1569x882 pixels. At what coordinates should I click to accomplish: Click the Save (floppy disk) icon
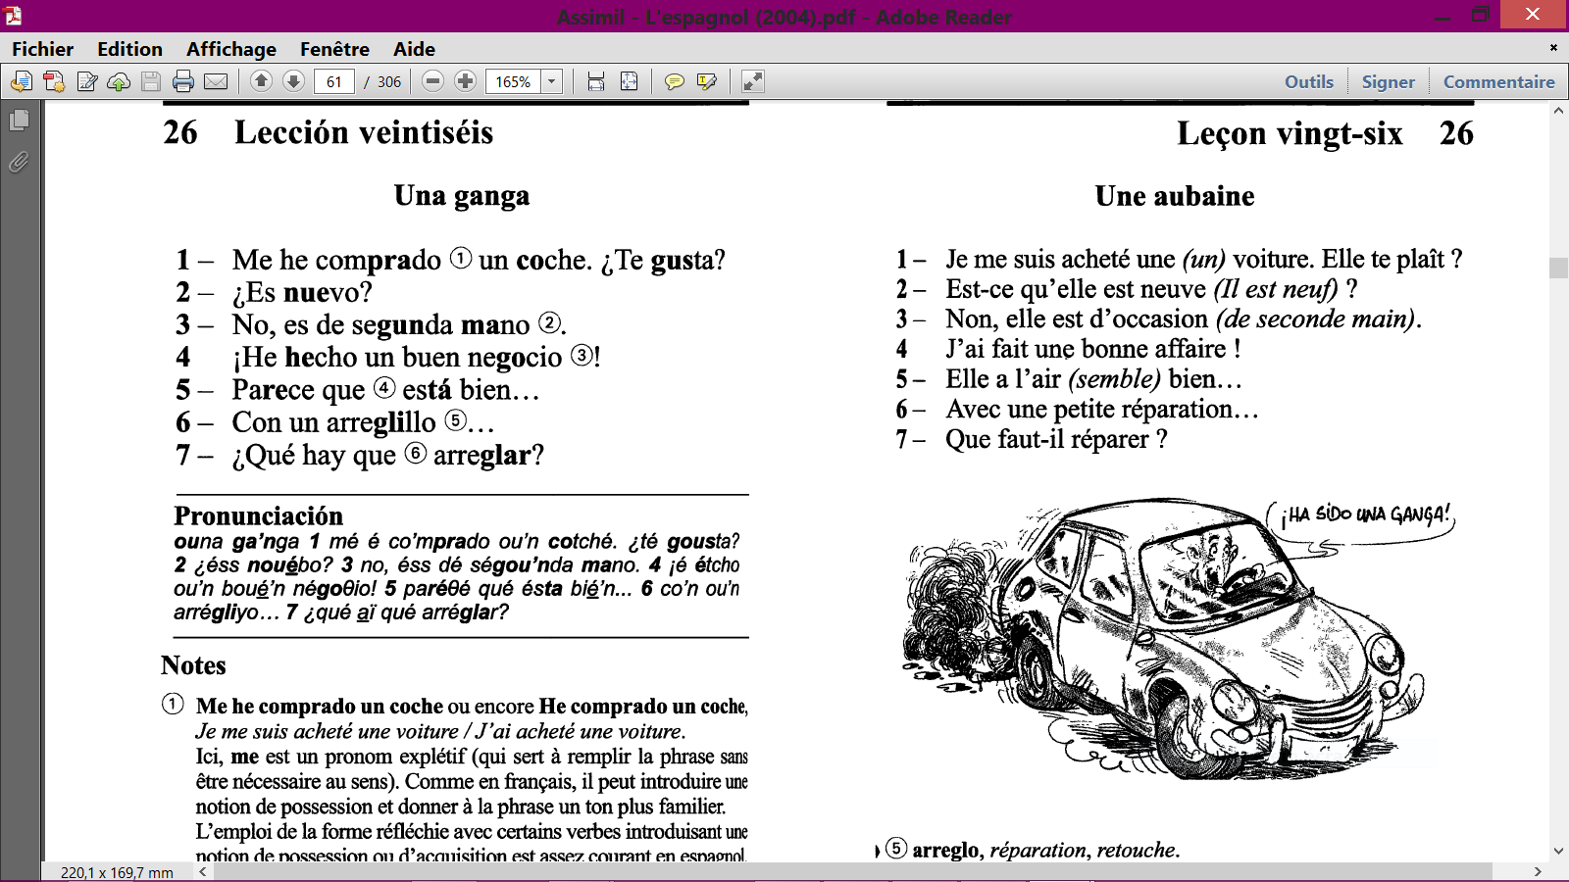click(151, 81)
